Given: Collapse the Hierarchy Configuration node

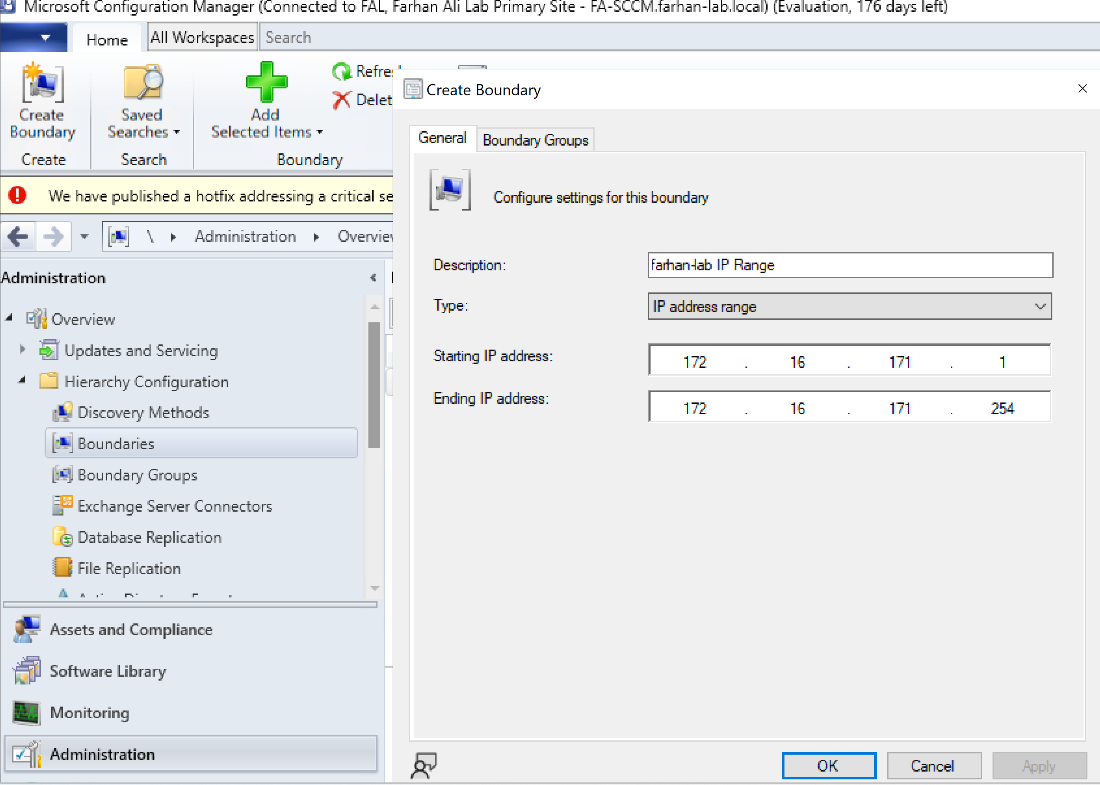Looking at the screenshot, I should tap(22, 381).
